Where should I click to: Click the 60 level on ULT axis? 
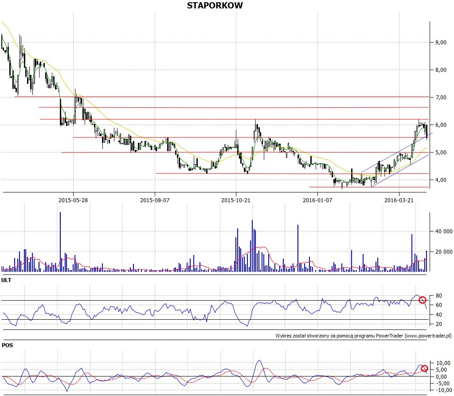pos(438,305)
